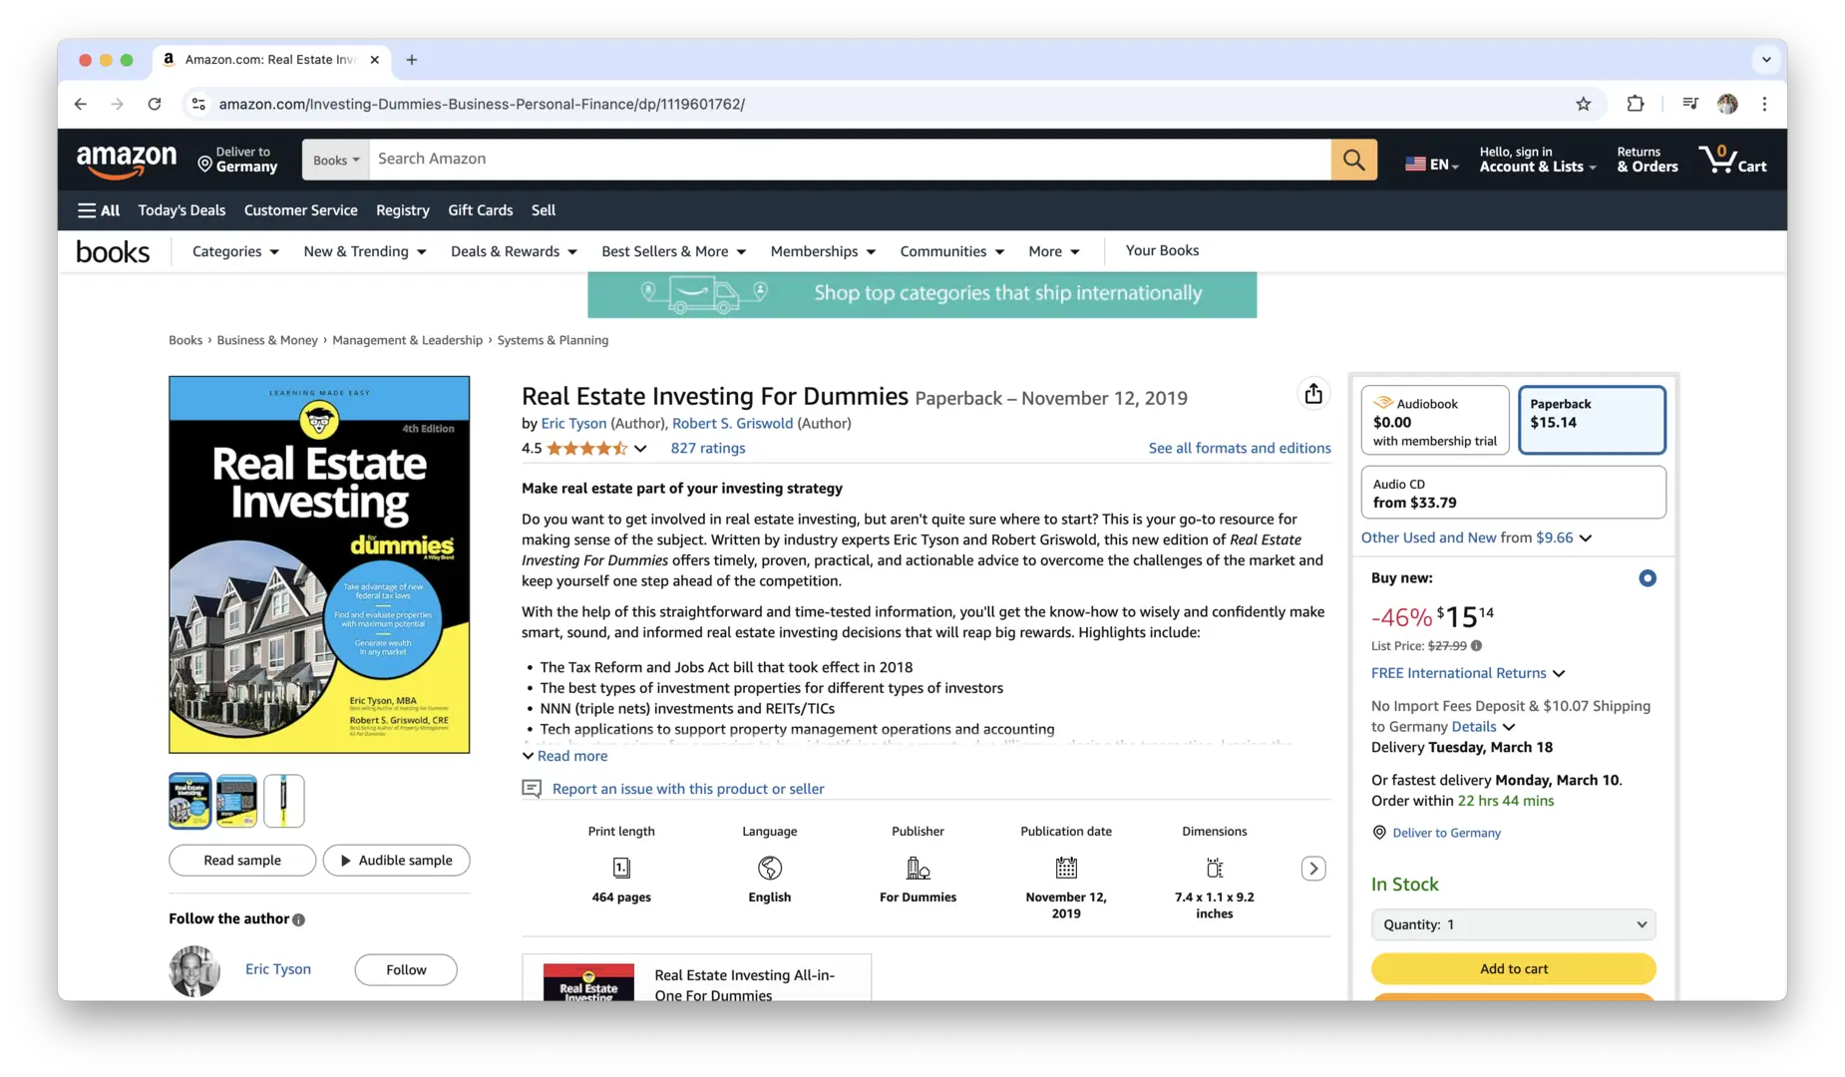The width and height of the screenshot is (1845, 1077).
Task: Select the Paperback format option
Action: [1592, 420]
